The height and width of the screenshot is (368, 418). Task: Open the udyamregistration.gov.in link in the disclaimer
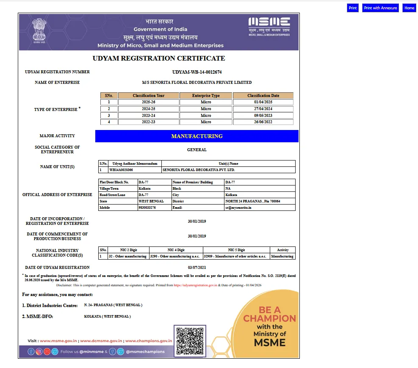(195, 285)
